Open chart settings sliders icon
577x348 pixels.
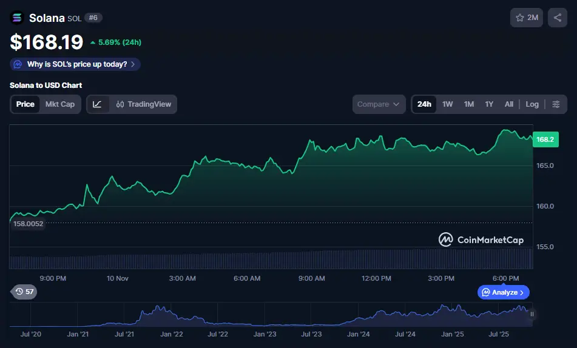tap(556, 104)
